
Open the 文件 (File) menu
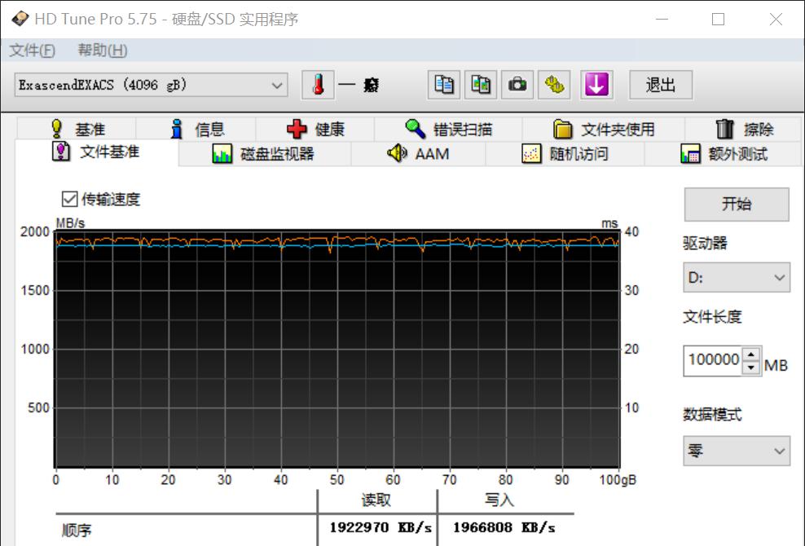pyautogui.click(x=33, y=51)
